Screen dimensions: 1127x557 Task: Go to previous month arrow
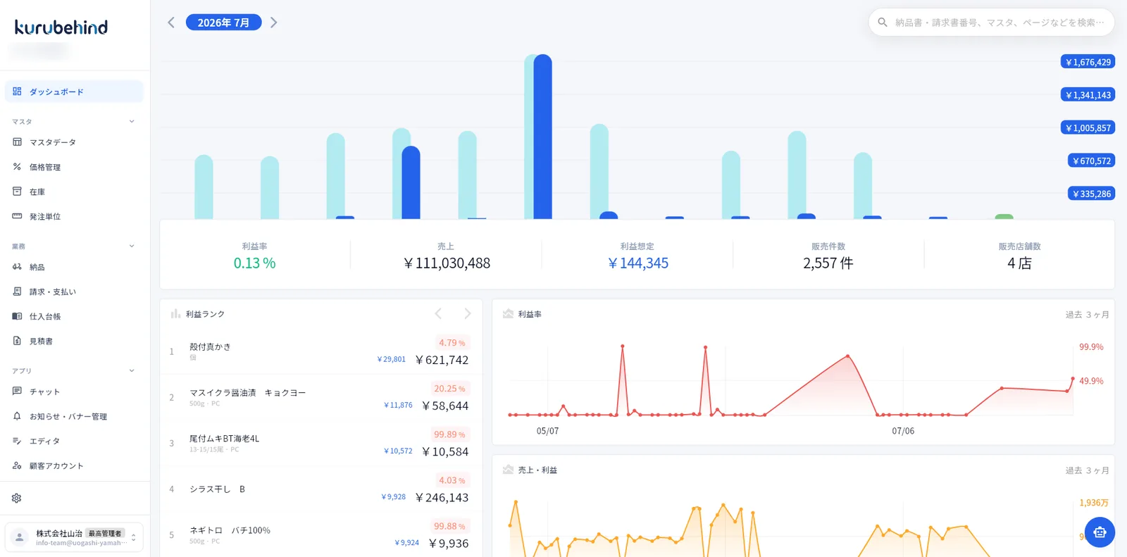tap(170, 23)
